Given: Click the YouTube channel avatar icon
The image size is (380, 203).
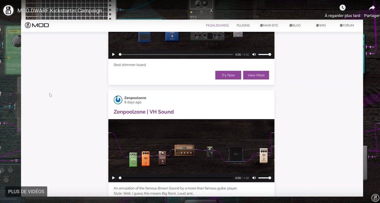Looking at the screenshot, I should click(9, 10).
